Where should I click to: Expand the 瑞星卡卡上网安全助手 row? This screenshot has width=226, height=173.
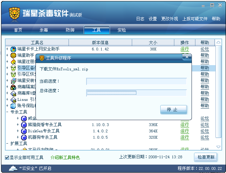7,49
